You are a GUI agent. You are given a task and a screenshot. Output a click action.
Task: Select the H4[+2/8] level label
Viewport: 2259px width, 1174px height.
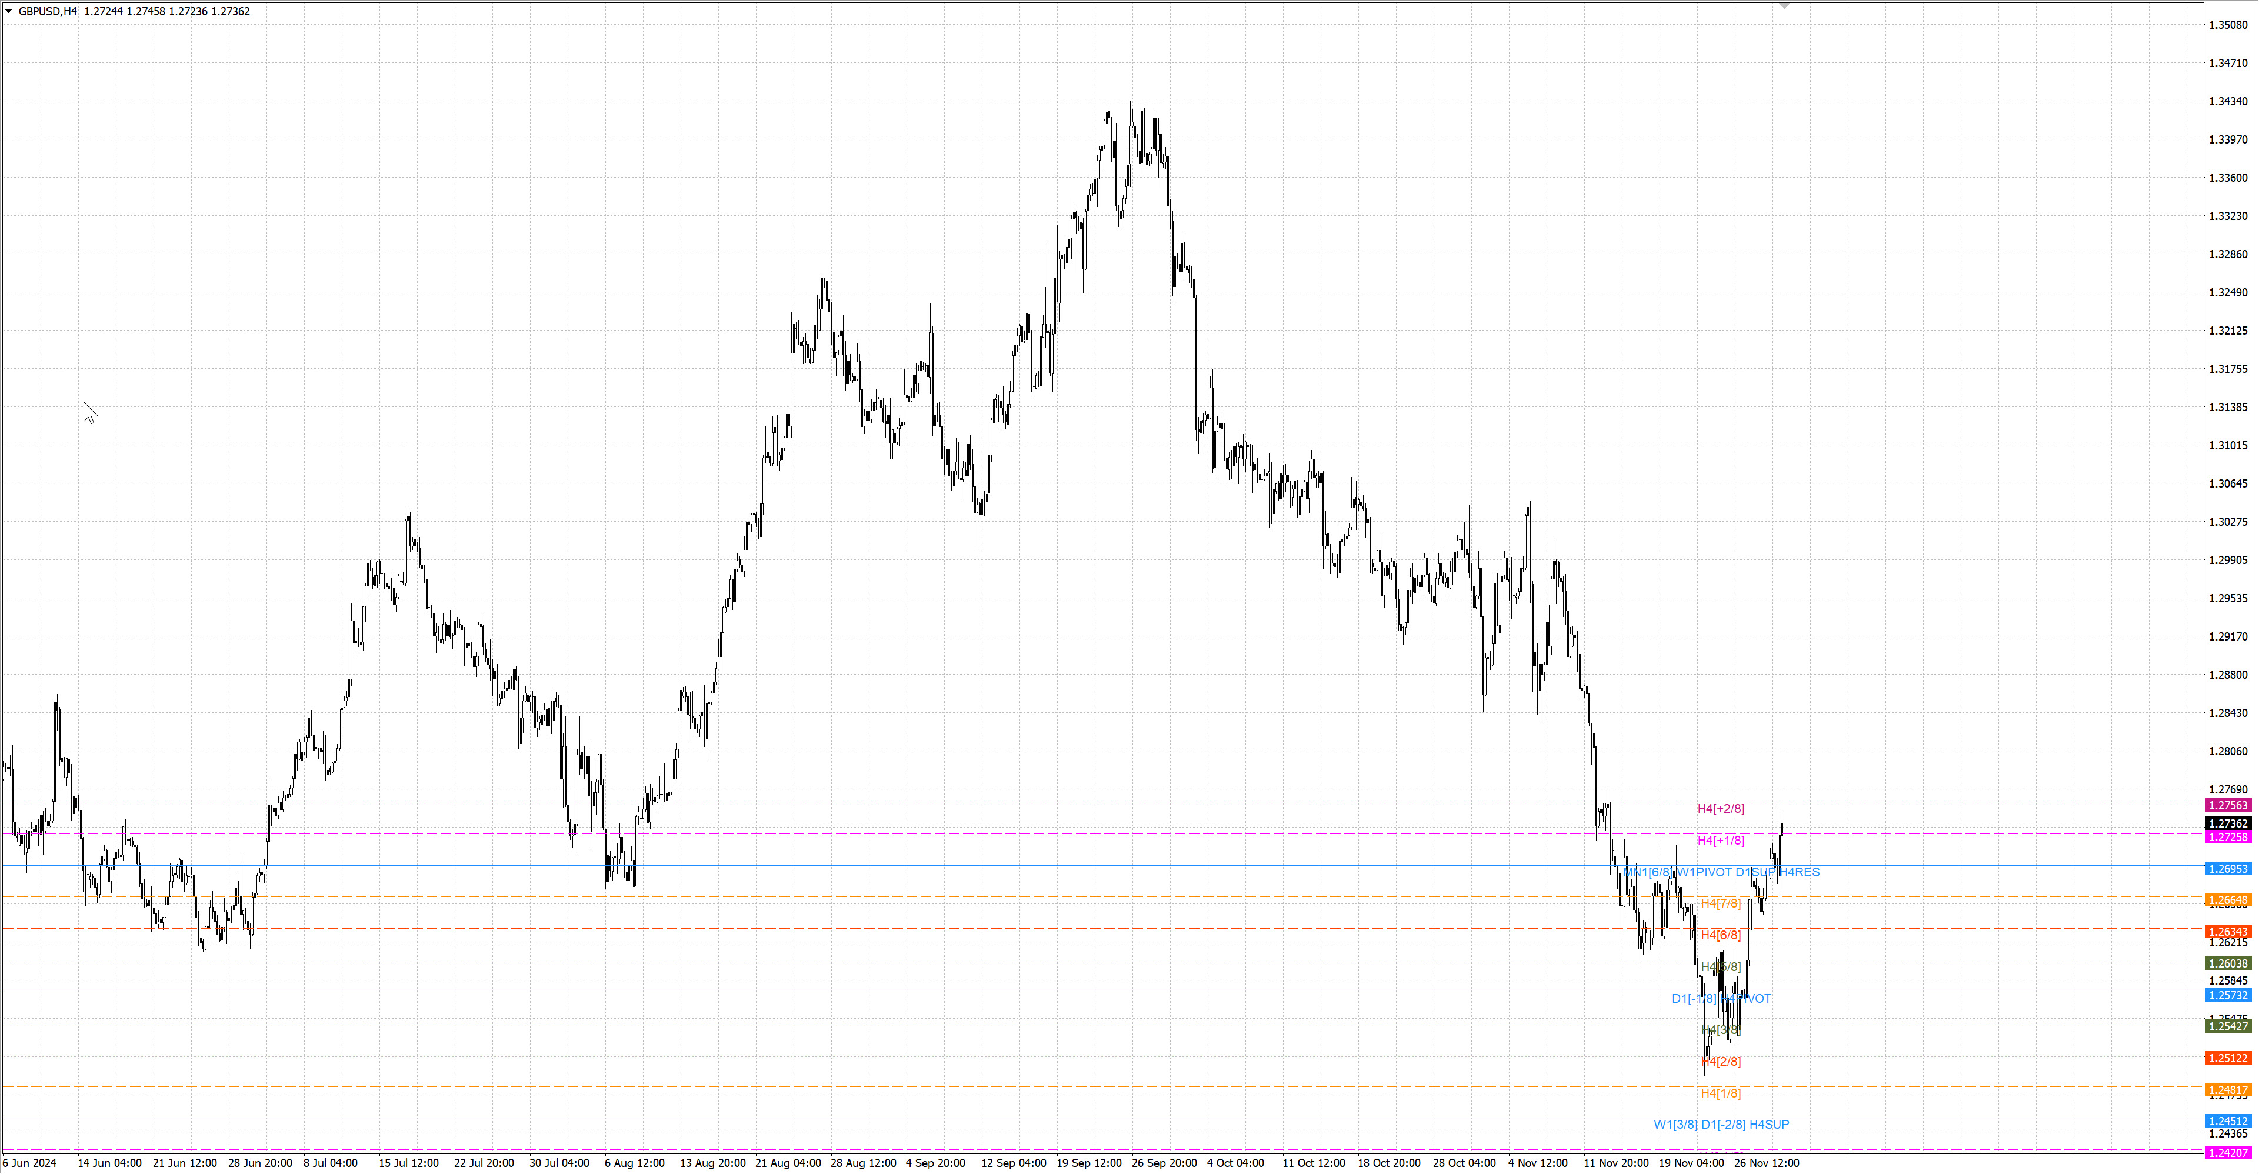[1721, 808]
